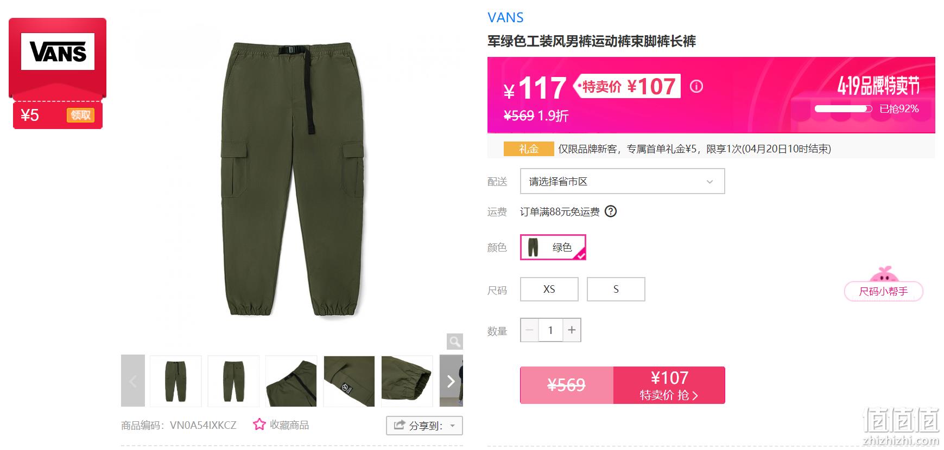944x450 pixels.
Task: Open the 尺码小帮手 size helper
Action: 884,291
